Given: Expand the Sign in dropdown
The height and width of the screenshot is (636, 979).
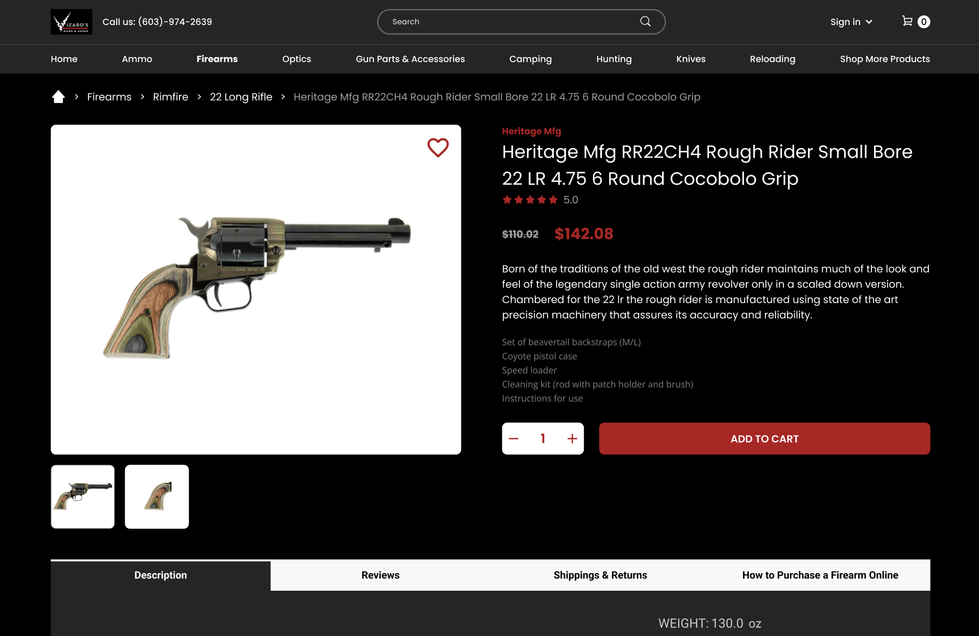Looking at the screenshot, I should coord(851,22).
